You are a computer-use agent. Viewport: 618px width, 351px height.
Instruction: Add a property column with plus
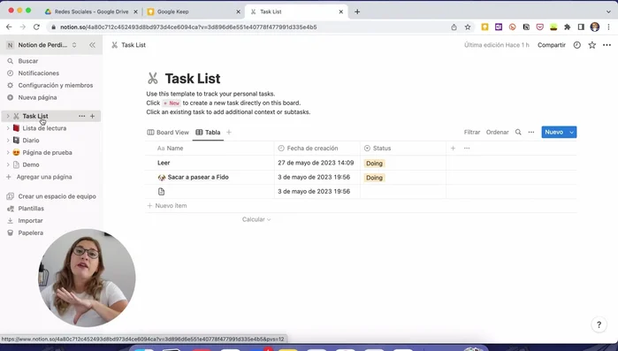tap(453, 149)
